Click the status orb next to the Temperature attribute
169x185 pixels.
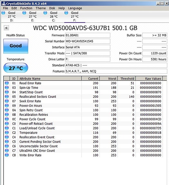(x=7, y=133)
